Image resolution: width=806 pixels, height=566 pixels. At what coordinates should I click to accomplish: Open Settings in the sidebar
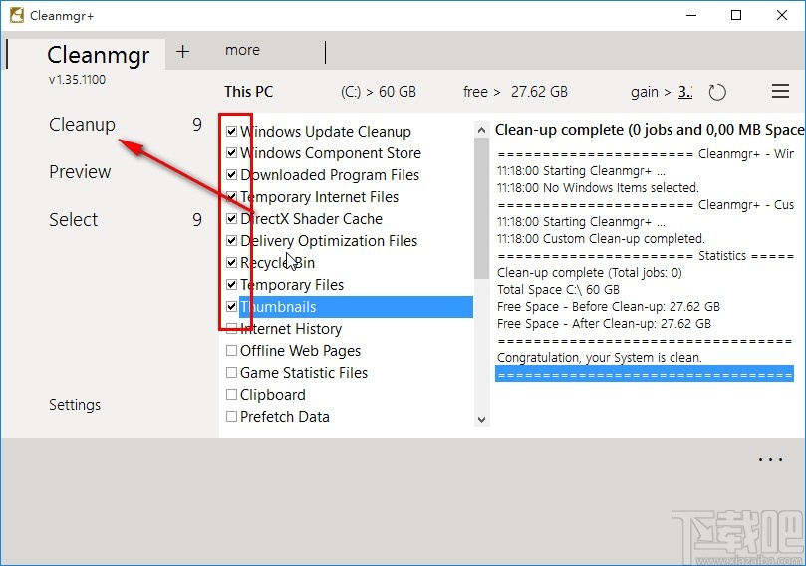coord(75,405)
